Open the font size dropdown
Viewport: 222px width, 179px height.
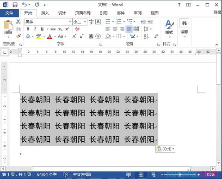coord(85,22)
